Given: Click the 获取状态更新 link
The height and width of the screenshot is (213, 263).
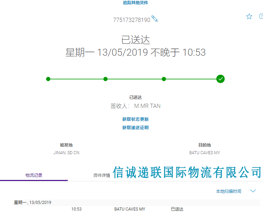Looking at the screenshot, I should (135, 119).
